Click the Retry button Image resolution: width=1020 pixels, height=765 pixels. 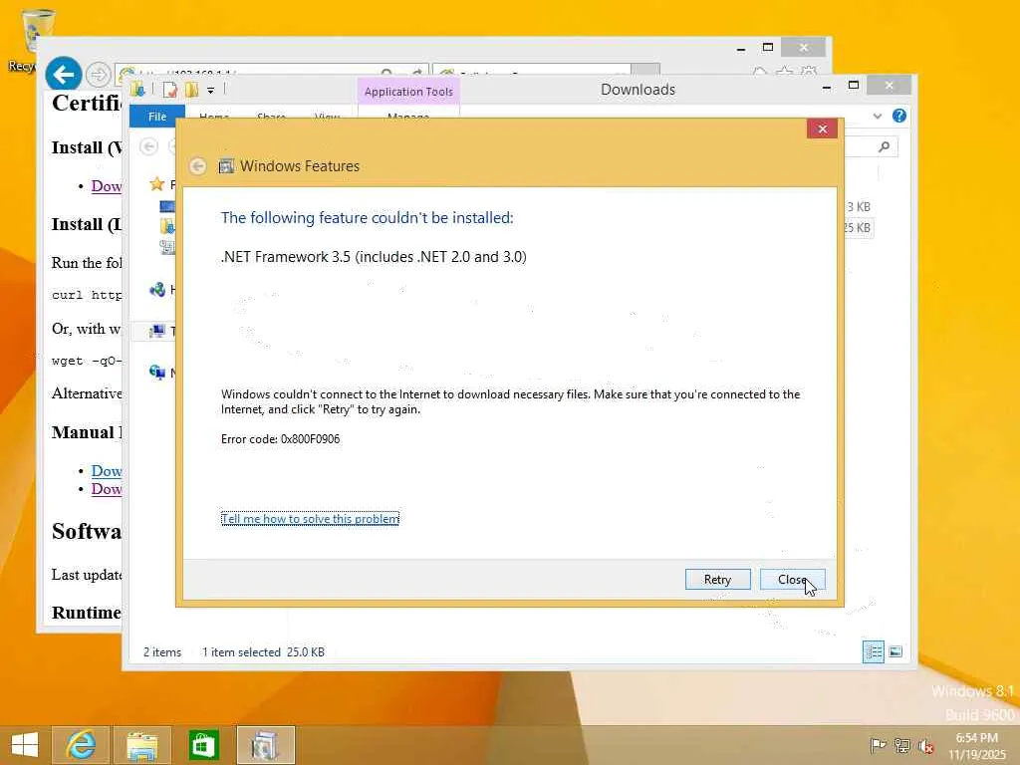point(717,579)
